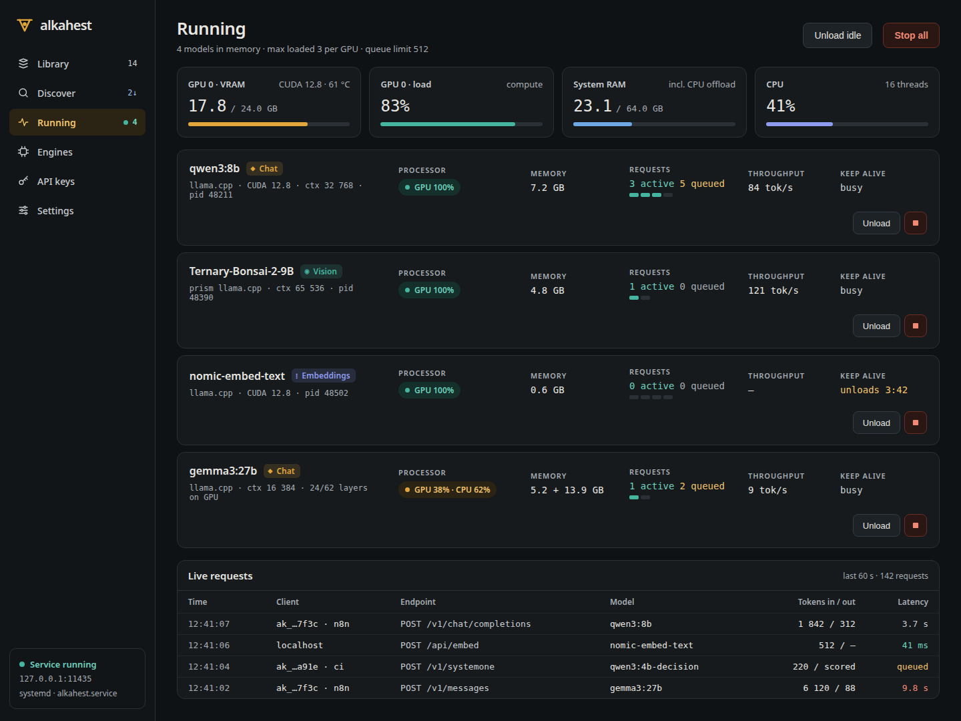Click the GPU 38% · CPU 62% badge

point(447,490)
